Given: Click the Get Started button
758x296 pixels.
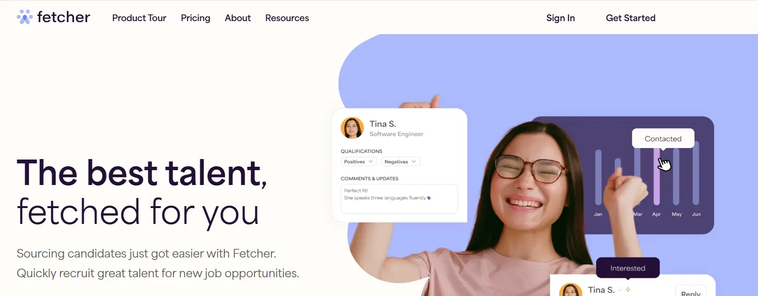Looking at the screenshot, I should coord(631,18).
